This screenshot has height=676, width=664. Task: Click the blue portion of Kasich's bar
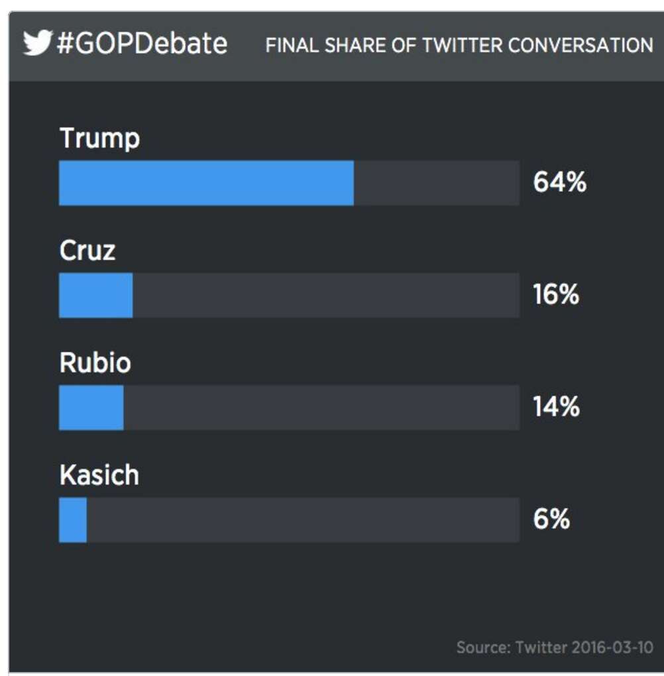coord(73,520)
